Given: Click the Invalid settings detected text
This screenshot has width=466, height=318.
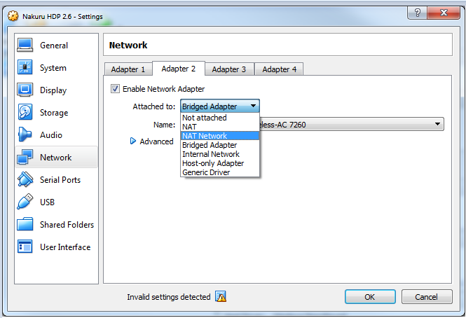Looking at the screenshot, I should (168, 297).
